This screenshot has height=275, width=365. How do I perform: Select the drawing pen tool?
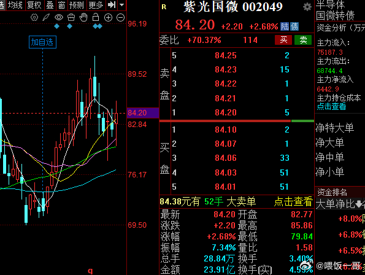(47, 17)
